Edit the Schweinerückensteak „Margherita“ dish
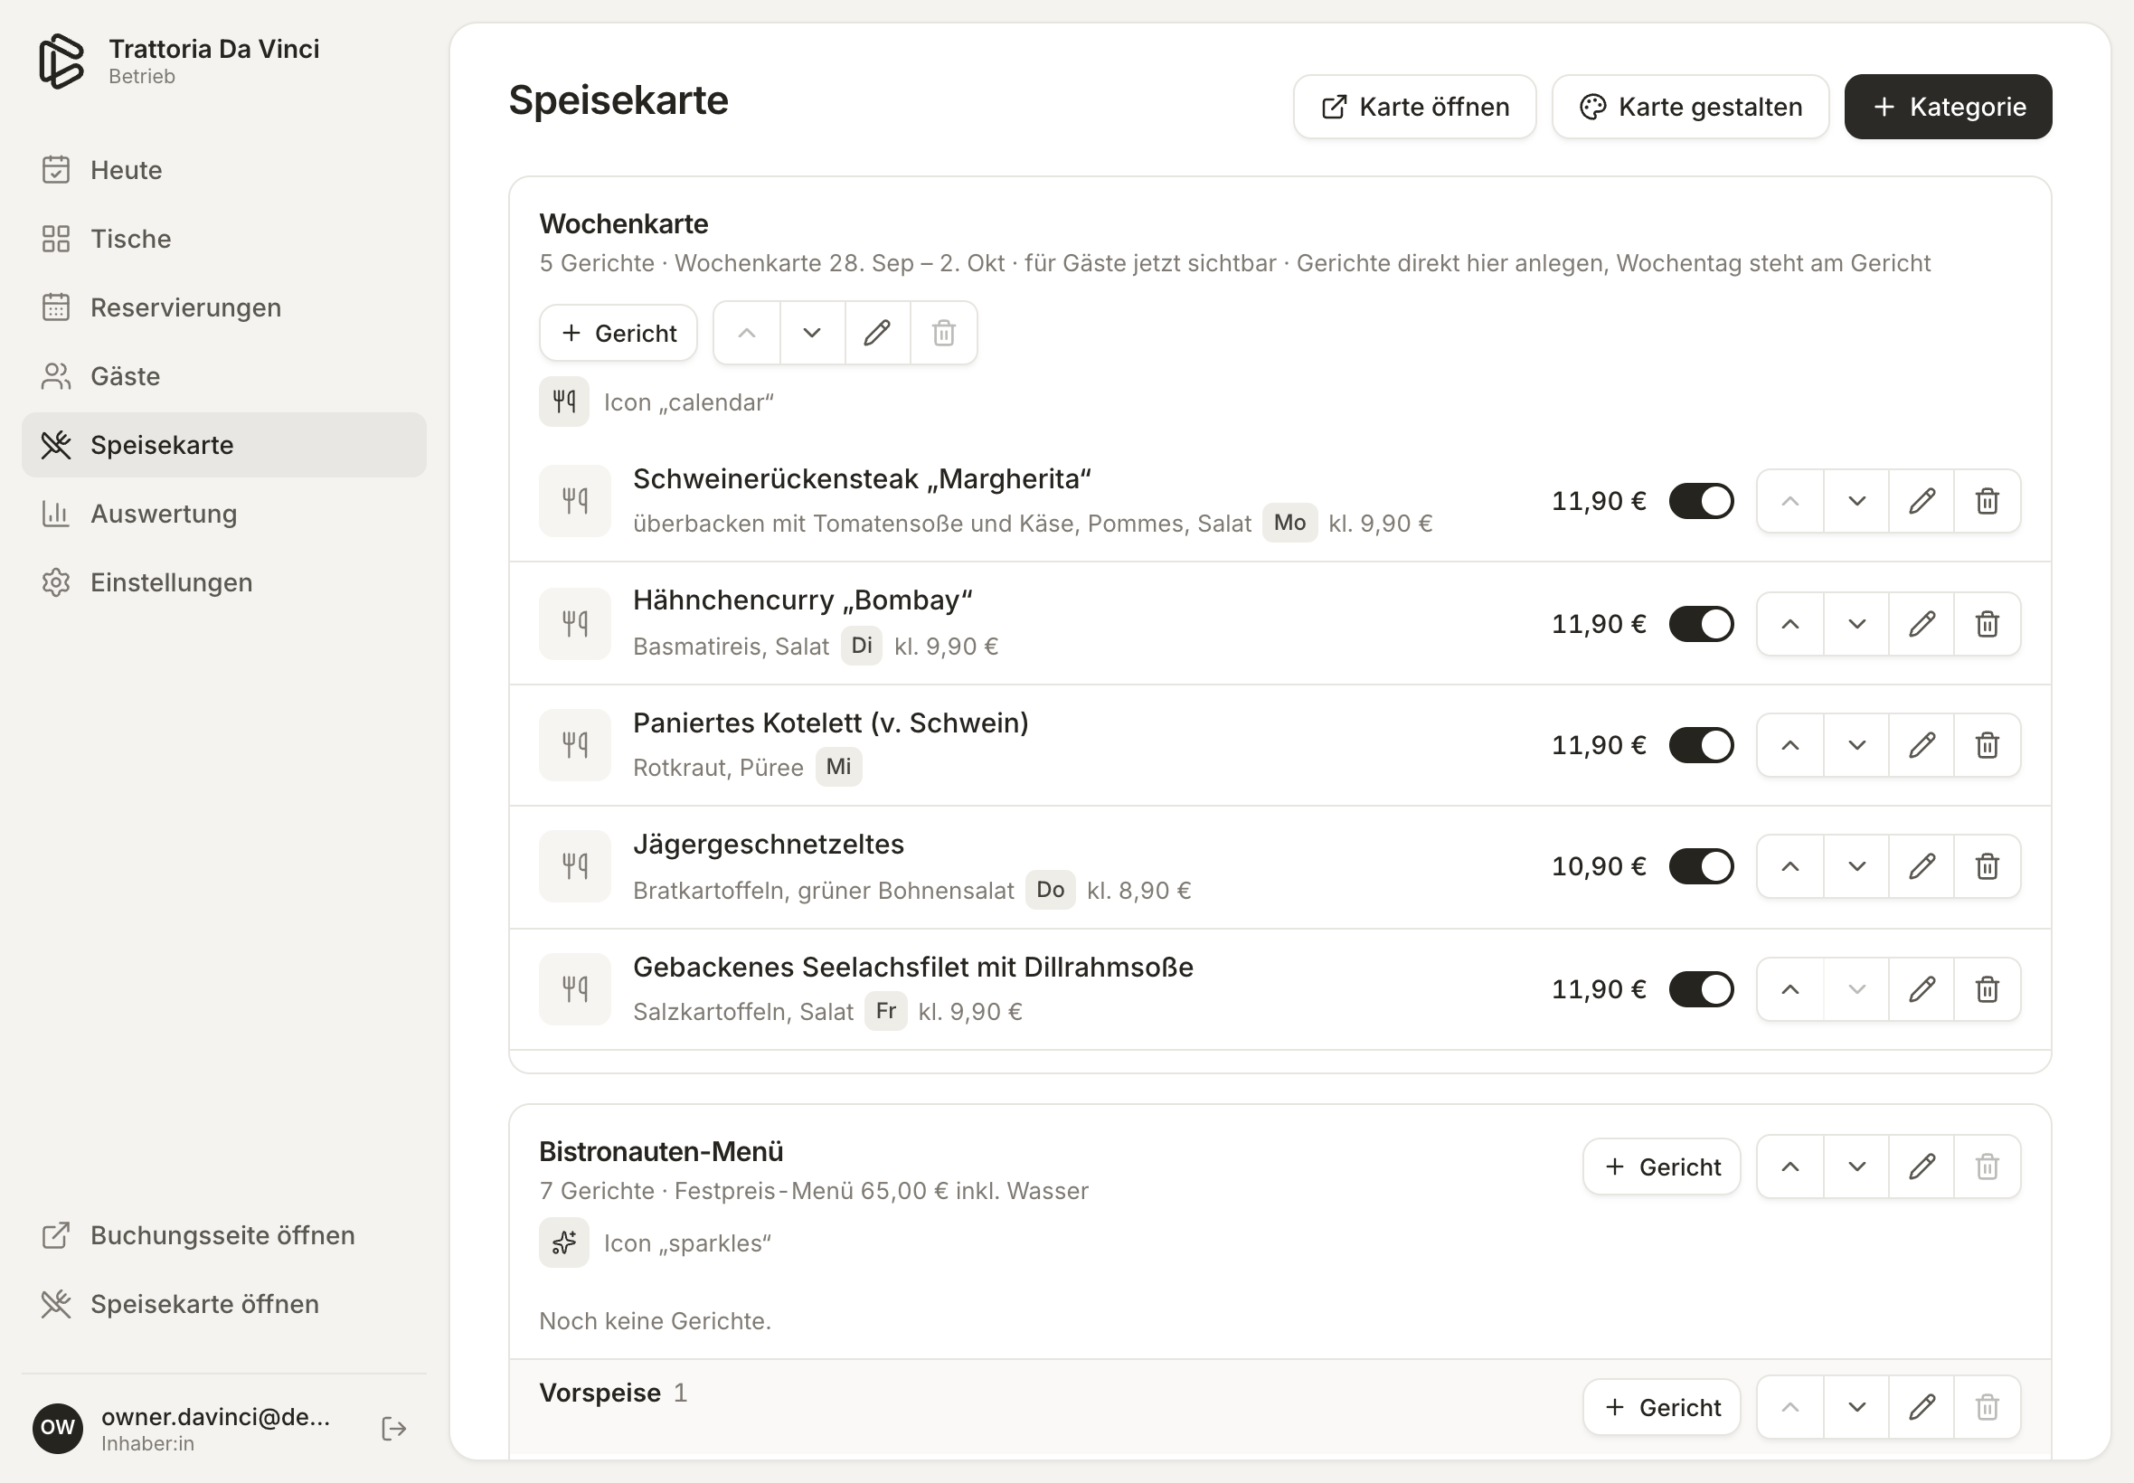 coord(1922,501)
